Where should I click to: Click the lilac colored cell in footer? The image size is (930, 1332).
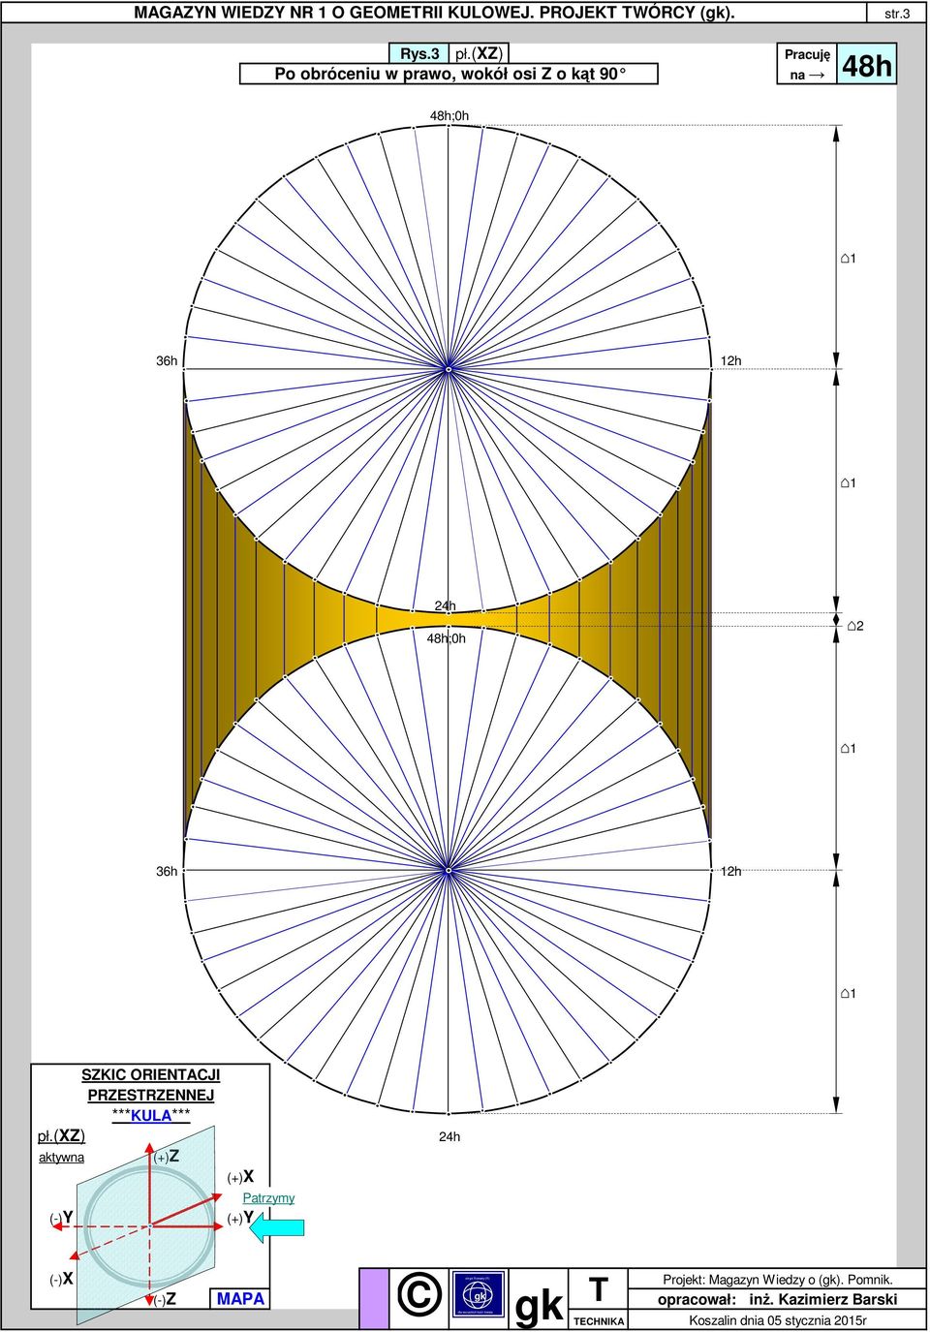[x=374, y=1298]
